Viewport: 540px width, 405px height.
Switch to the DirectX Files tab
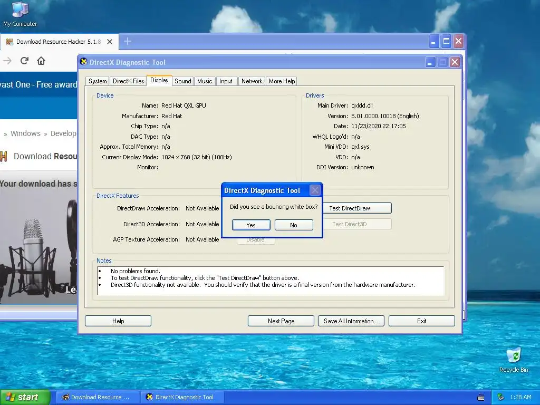pos(128,81)
